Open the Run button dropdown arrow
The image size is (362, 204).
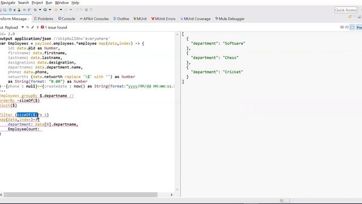pos(50,10)
